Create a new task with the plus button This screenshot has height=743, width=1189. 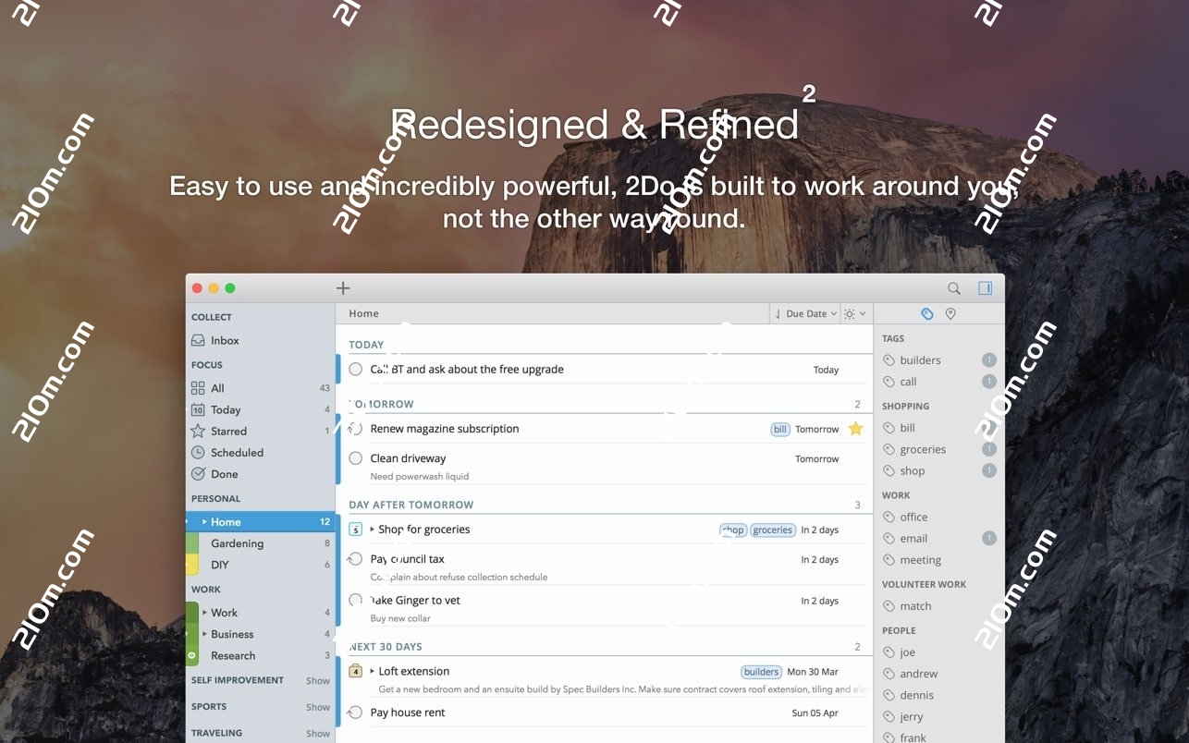[x=343, y=287]
